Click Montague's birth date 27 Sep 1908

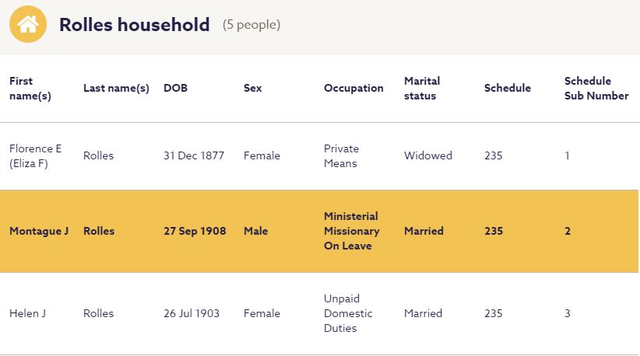coord(195,231)
